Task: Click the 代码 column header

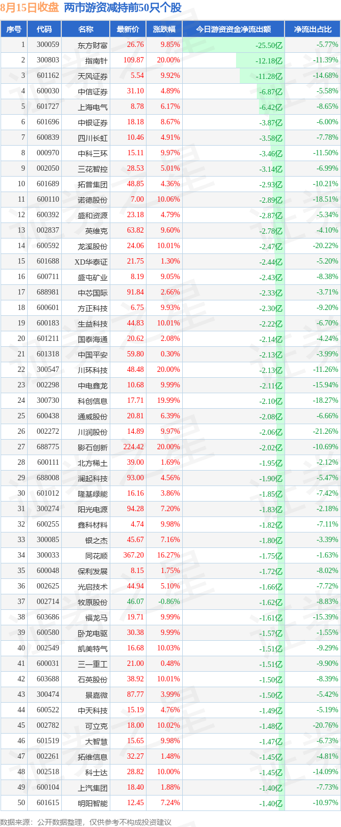Action: (x=44, y=29)
